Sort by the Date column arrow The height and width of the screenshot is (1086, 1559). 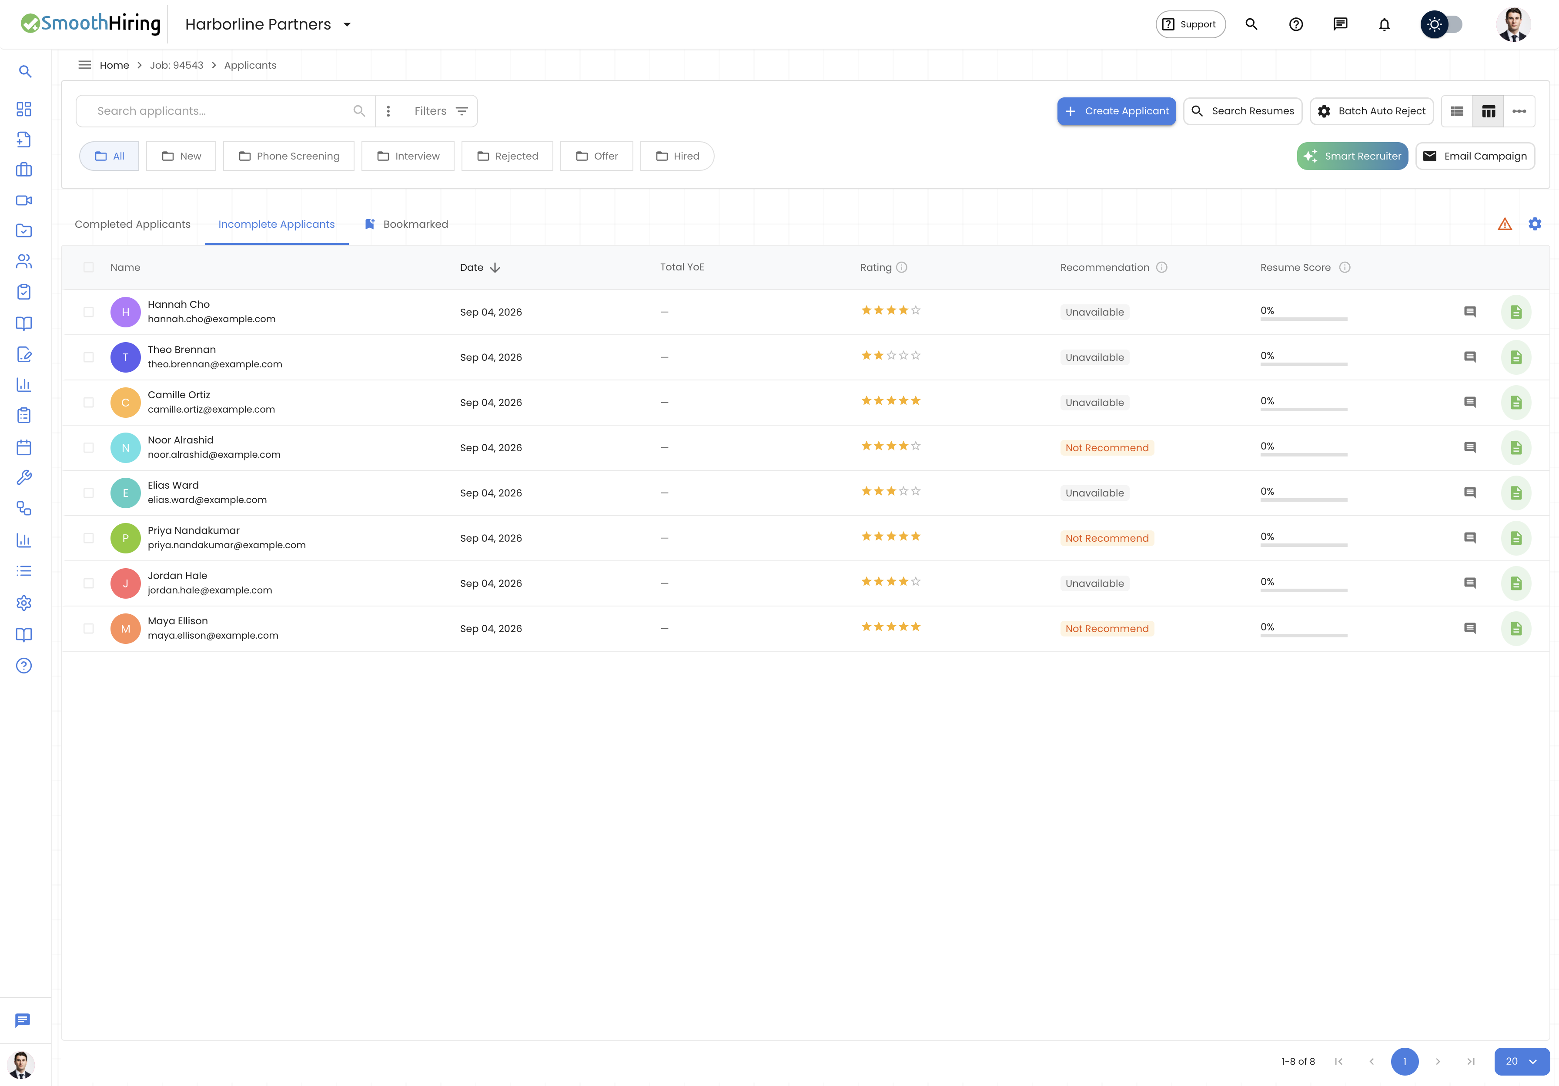click(x=495, y=267)
